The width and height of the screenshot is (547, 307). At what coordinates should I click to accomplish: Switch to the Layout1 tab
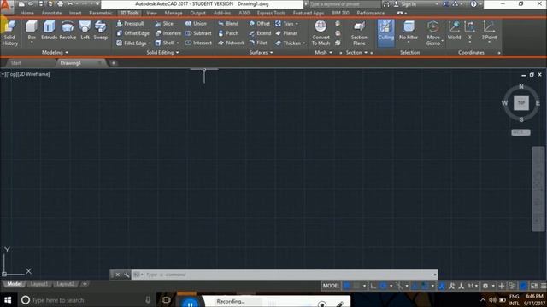38,284
